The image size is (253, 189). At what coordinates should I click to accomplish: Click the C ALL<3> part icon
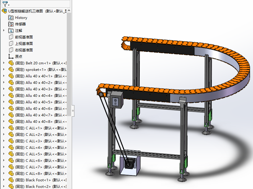[x=11, y=141]
